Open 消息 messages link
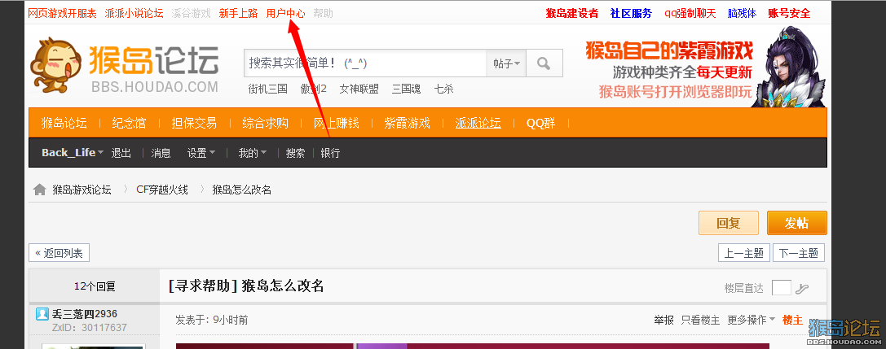This screenshot has width=886, height=349. click(161, 153)
